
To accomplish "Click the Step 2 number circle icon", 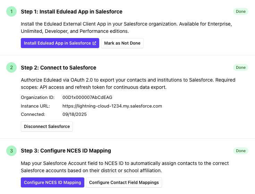I will click(11, 67).
